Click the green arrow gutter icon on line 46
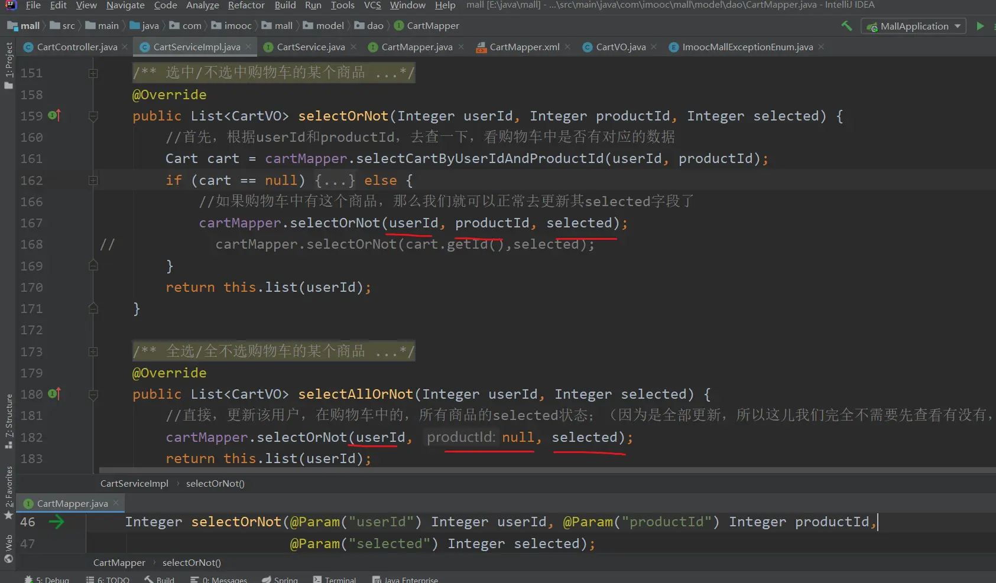 57,522
